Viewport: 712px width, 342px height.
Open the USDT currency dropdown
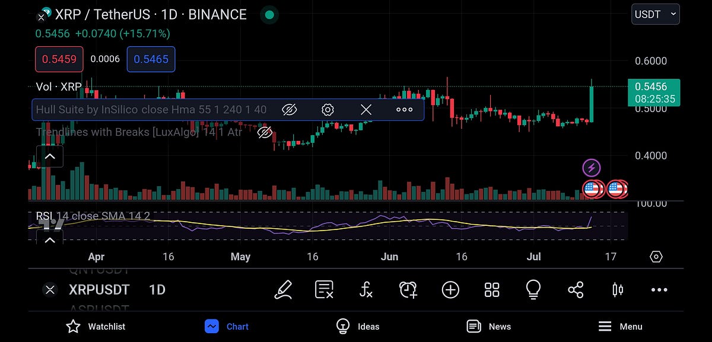[x=655, y=14]
